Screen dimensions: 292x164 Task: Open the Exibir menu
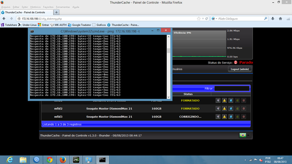point(25,7)
